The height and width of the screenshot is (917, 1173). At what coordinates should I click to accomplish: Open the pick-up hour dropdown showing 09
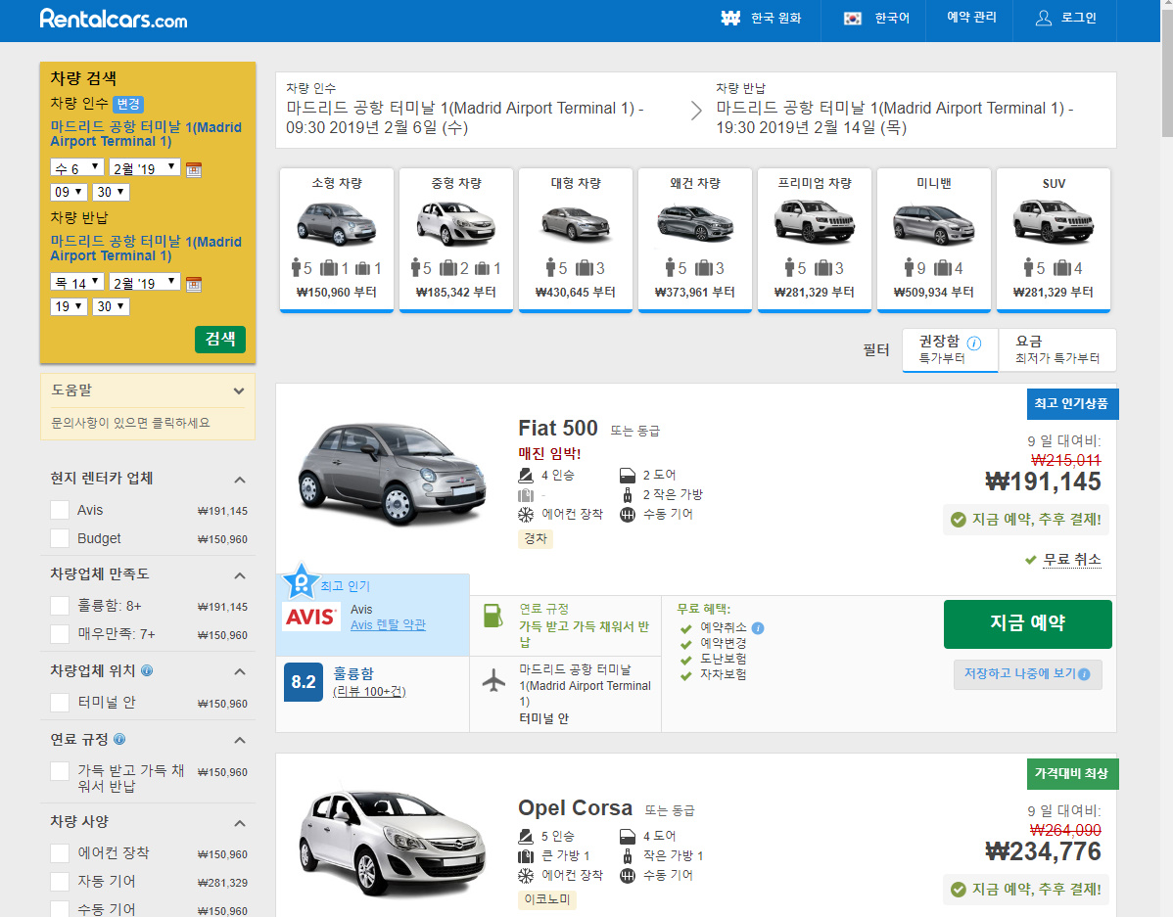click(69, 192)
